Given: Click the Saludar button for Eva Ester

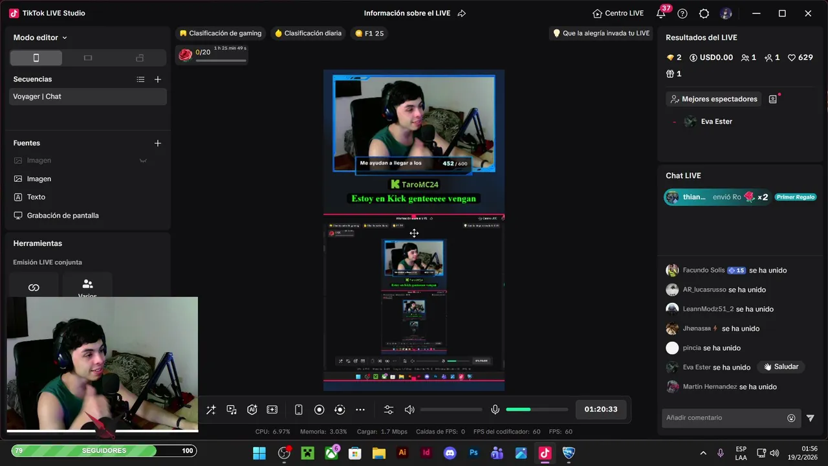Looking at the screenshot, I should tap(781, 367).
